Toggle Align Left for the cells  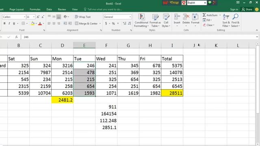tap(49, 24)
